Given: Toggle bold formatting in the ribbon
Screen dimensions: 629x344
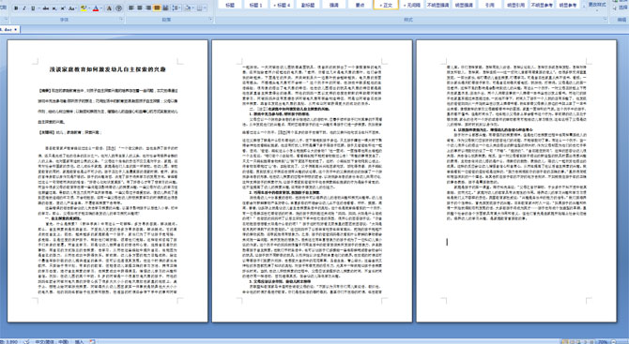Looking at the screenshot, I should [16, 8].
